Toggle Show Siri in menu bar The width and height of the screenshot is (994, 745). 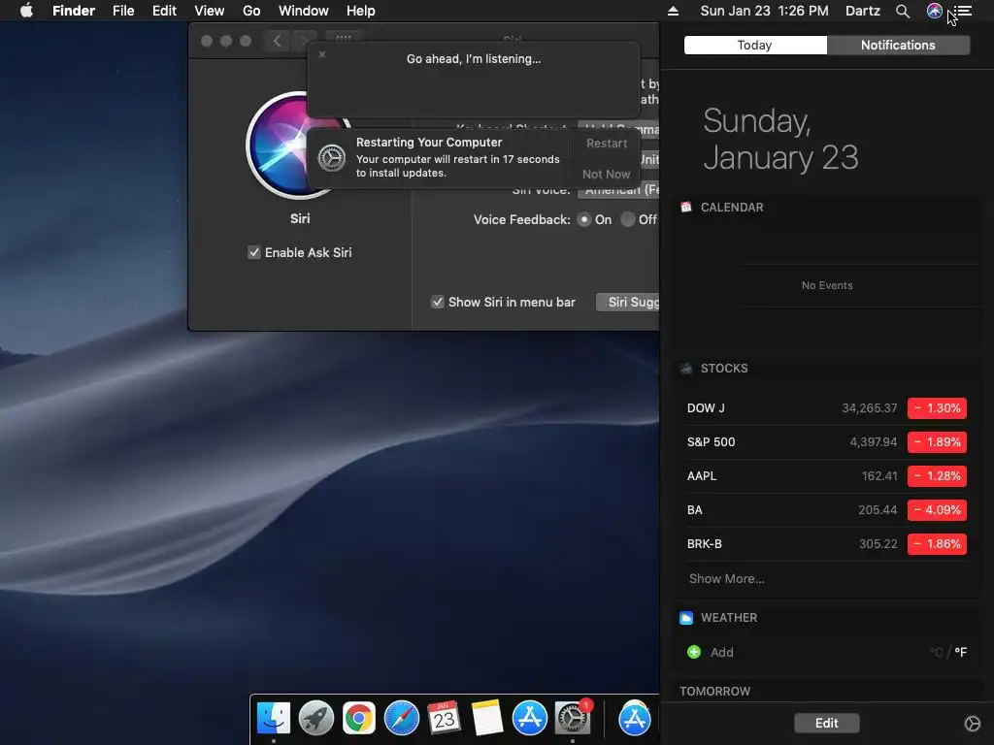[x=438, y=302]
